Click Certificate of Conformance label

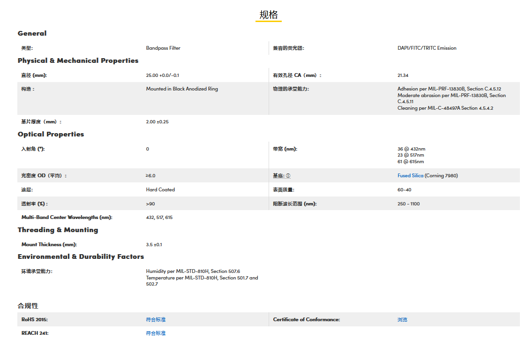307,319
